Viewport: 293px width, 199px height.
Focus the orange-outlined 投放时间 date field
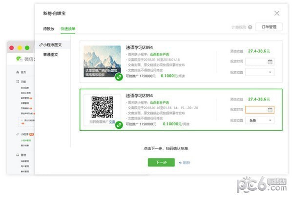pyautogui.click(x=260, y=110)
